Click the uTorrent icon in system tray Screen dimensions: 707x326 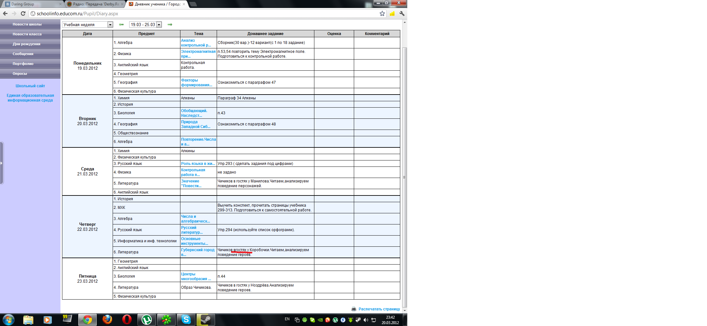pos(335,320)
